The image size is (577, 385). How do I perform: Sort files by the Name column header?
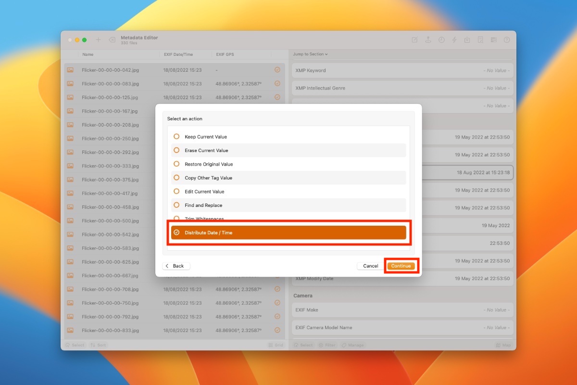click(88, 54)
